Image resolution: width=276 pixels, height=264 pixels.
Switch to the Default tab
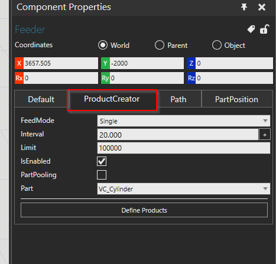pos(41,99)
